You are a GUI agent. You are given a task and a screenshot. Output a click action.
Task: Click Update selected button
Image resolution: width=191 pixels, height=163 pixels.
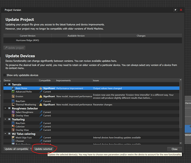click(x=43, y=149)
